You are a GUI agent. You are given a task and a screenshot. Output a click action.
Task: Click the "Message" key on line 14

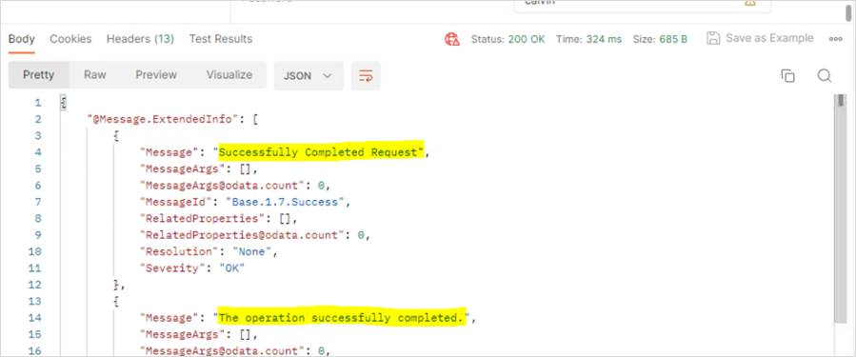click(169, 318)
